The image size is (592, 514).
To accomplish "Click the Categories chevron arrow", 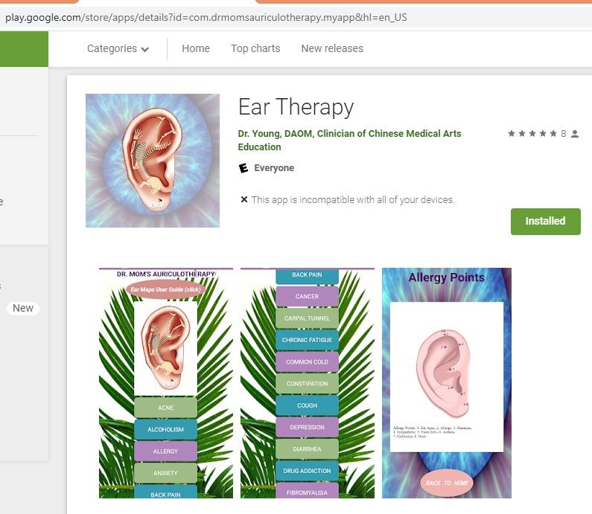I will click(145, 49).
